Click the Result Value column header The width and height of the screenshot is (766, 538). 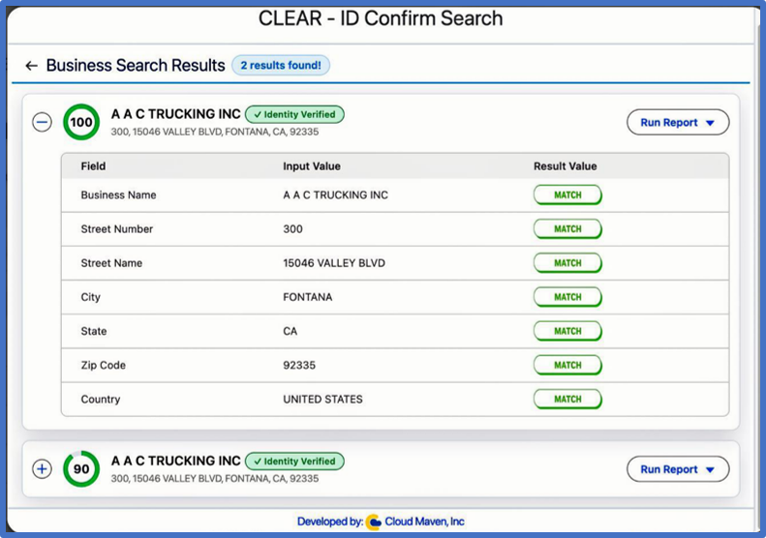coord(566,166)
